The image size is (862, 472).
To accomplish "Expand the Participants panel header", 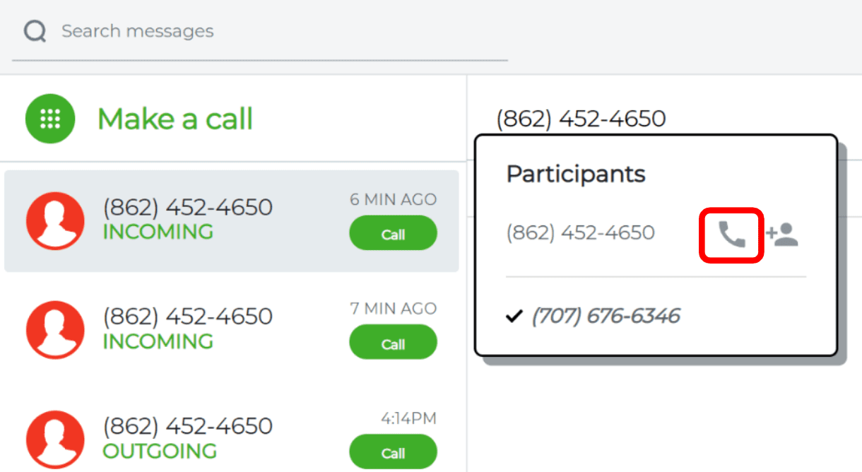I will [575, 174].
